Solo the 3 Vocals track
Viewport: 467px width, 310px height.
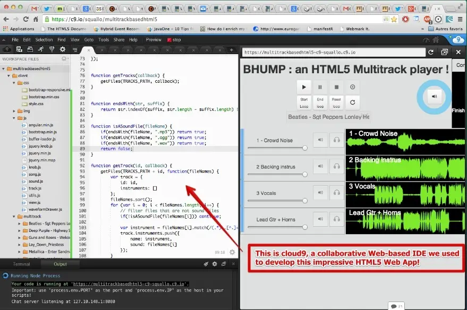pyautogui.click(x=336, y=193)
